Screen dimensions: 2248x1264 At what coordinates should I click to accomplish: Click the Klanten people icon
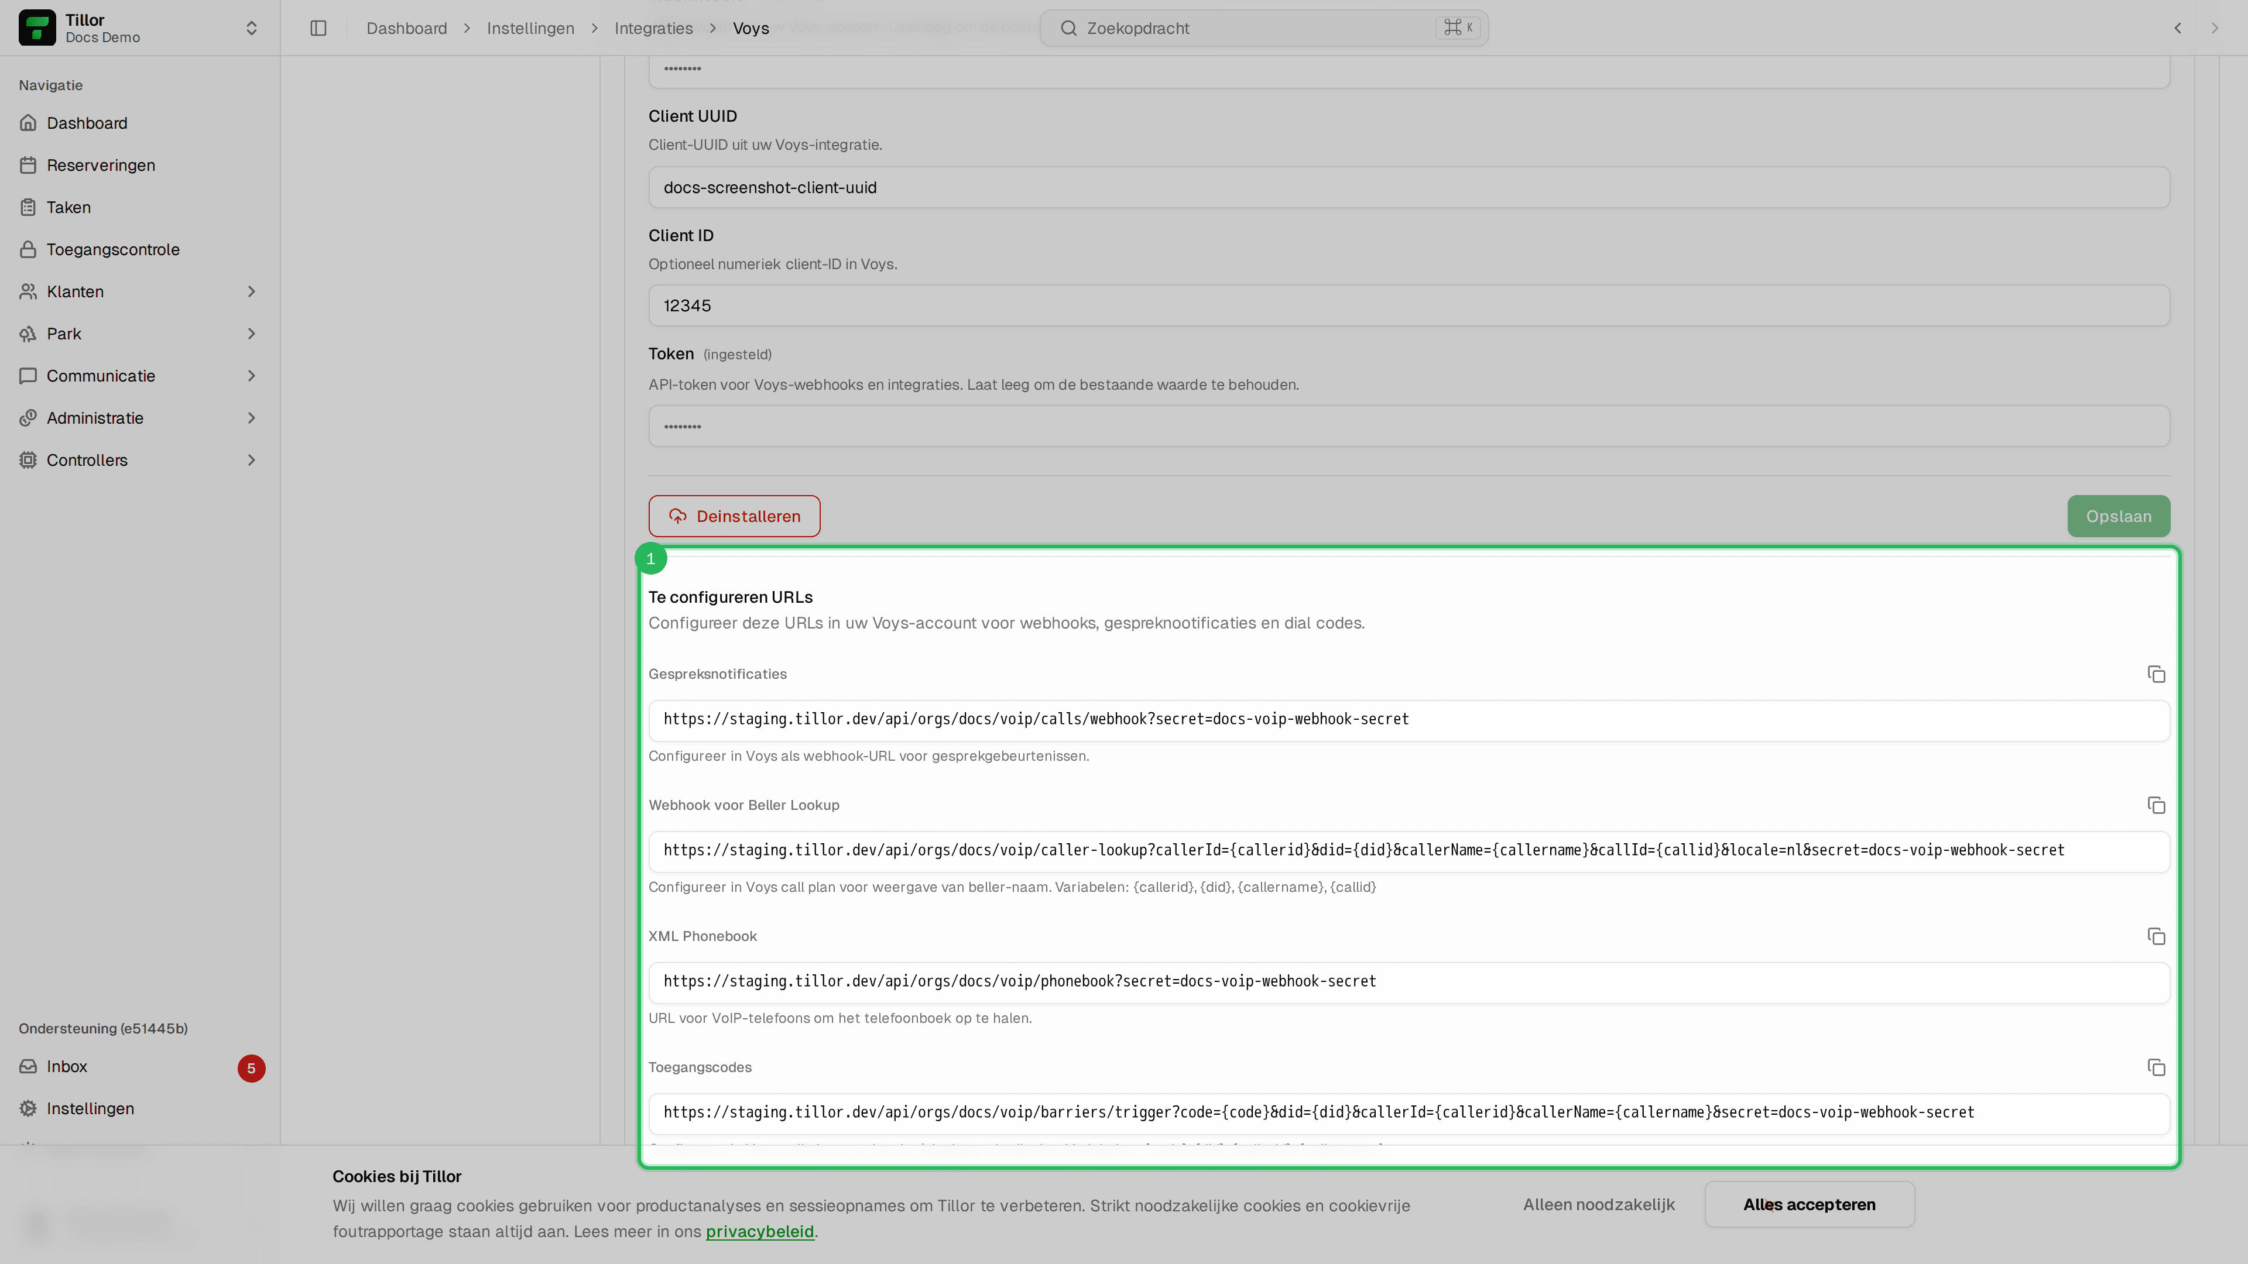pos(28,291)
